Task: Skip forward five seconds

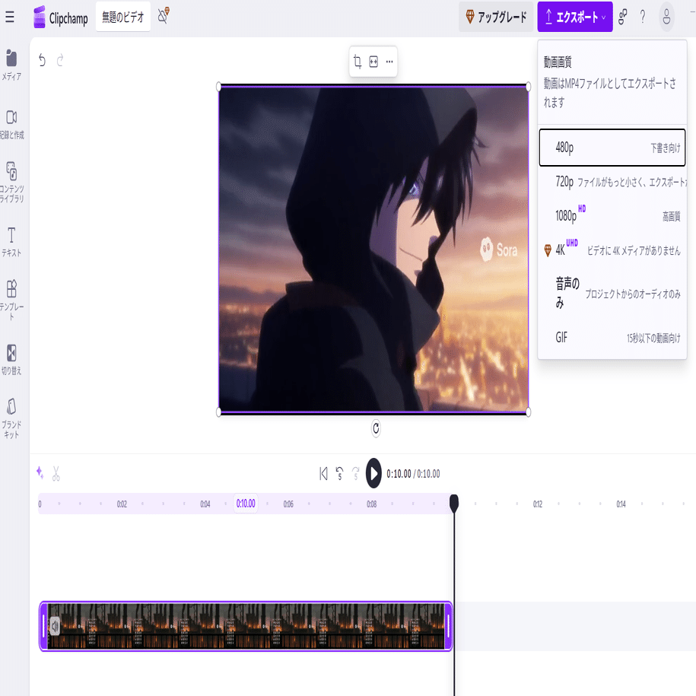Action: [x=355, y=474]
